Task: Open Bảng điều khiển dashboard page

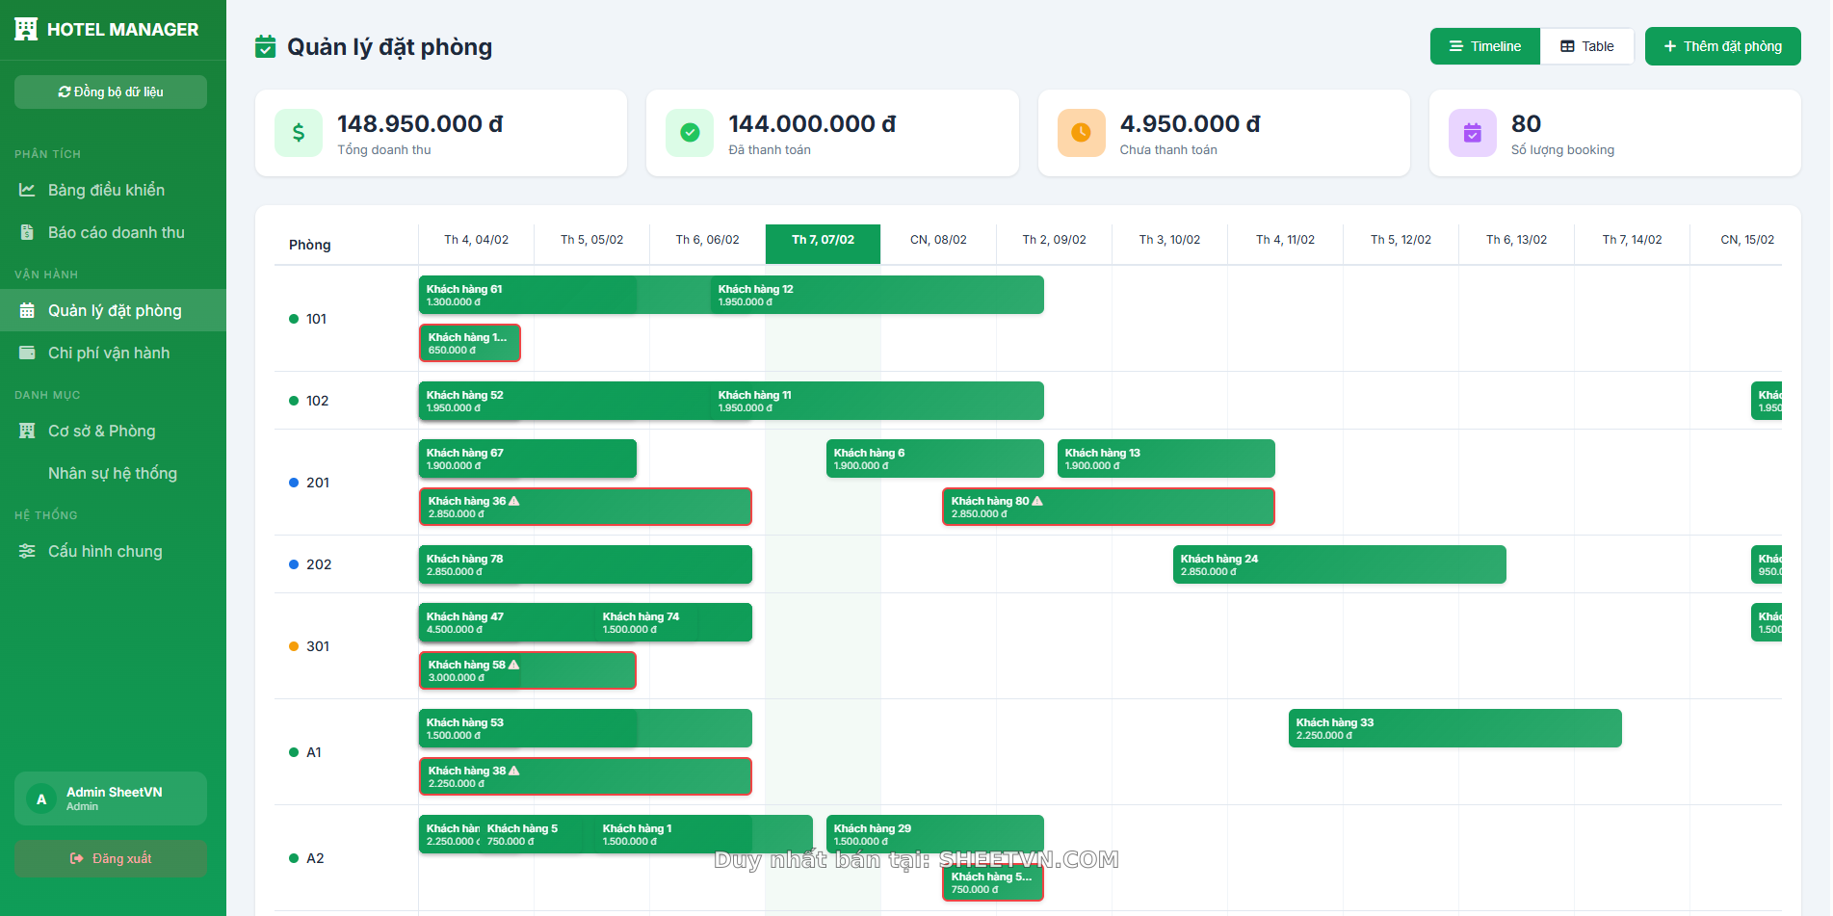Action: click(x=106, y=191)
